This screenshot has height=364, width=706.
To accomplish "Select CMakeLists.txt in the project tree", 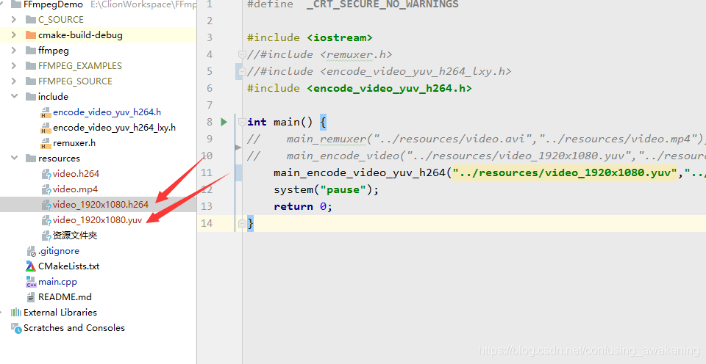I will point(69,266).
